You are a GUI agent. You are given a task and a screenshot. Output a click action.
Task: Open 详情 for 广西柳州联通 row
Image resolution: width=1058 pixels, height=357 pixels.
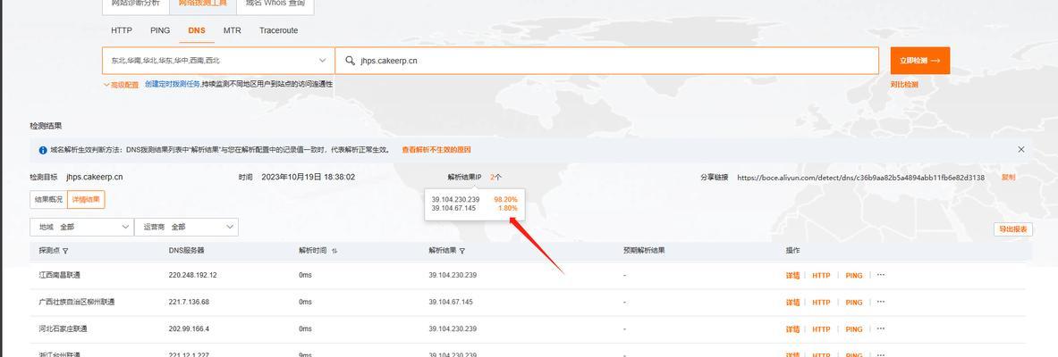point(792,303)
